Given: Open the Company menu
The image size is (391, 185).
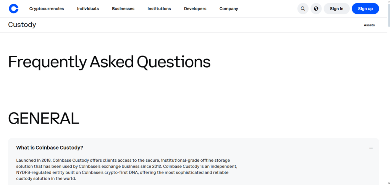Looking at the screenshot, I should point(229,9).
